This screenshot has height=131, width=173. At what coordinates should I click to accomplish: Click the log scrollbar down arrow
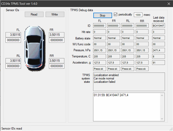(162, 119)
